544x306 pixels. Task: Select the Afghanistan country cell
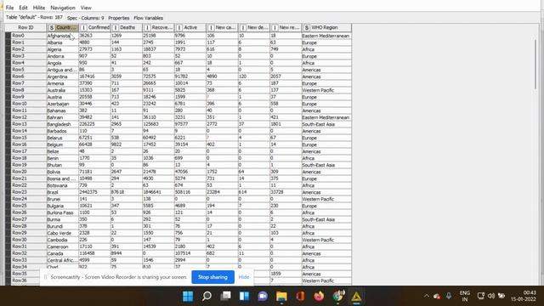pyautogui.click(x=62, y=36)
